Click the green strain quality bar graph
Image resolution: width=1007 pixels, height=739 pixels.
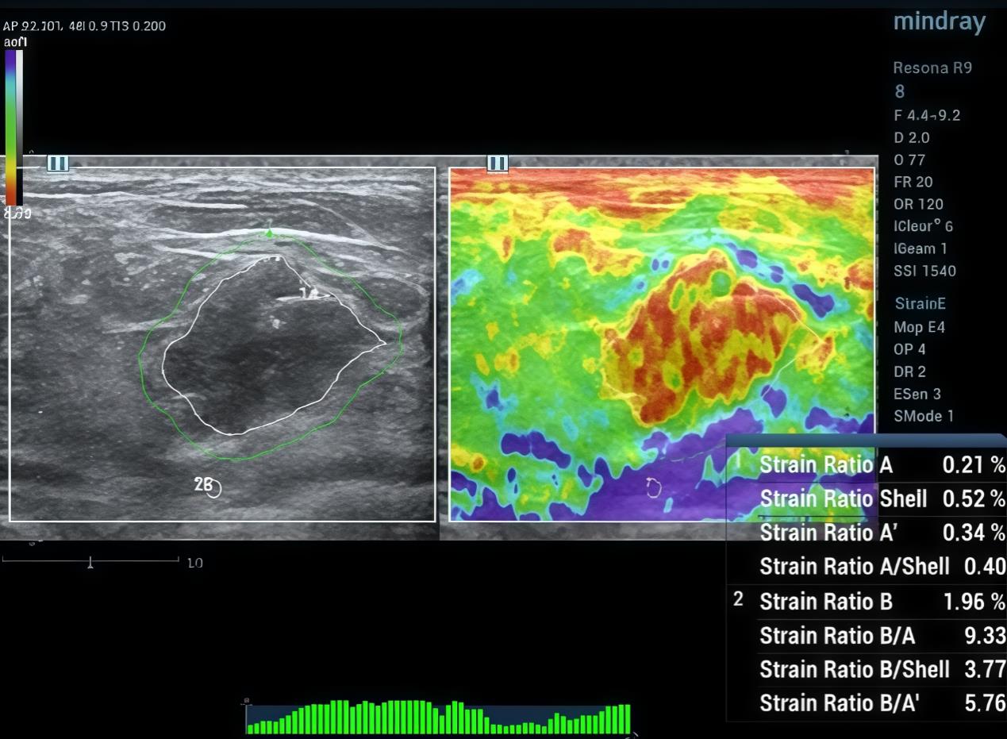pos(439,718)
